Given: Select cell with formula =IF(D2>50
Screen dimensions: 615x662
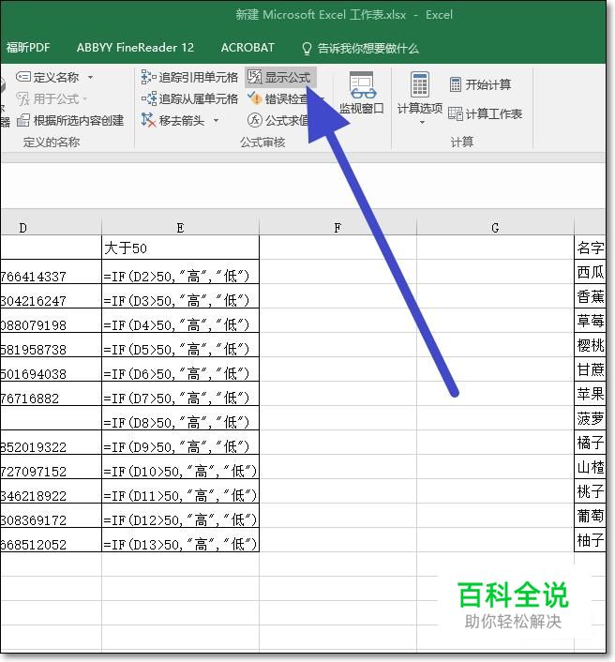Looking at the screenshot, I should 180,272.
